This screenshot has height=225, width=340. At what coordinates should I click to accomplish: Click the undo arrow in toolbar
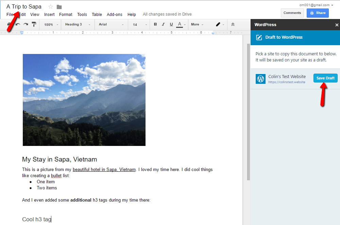[18, 24]
